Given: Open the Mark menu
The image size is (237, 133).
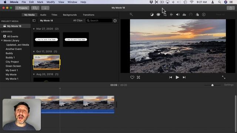Looking at the screenshot, I should pyautogui.click(x=40, y=2).
